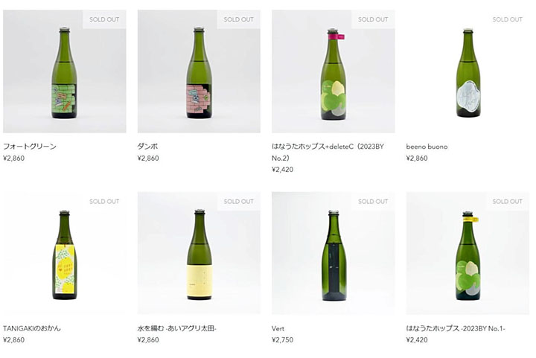The height and width of the screenshot is (358, 536).
Task: Open the 水を編む cream-label bottle image
Action: click(x=199, y=253)
